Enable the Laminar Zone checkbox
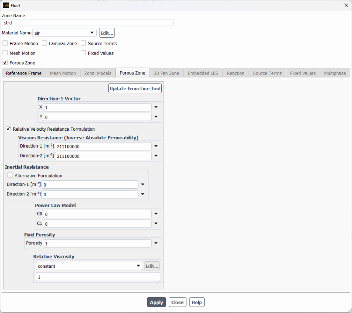This screenshot has width=352, height=313. [44, 43]
